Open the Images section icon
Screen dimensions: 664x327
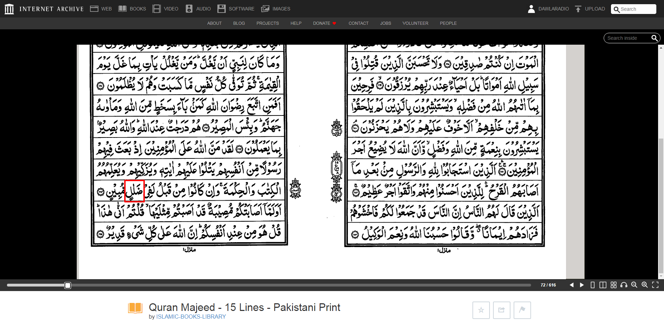tap(265, 9)
